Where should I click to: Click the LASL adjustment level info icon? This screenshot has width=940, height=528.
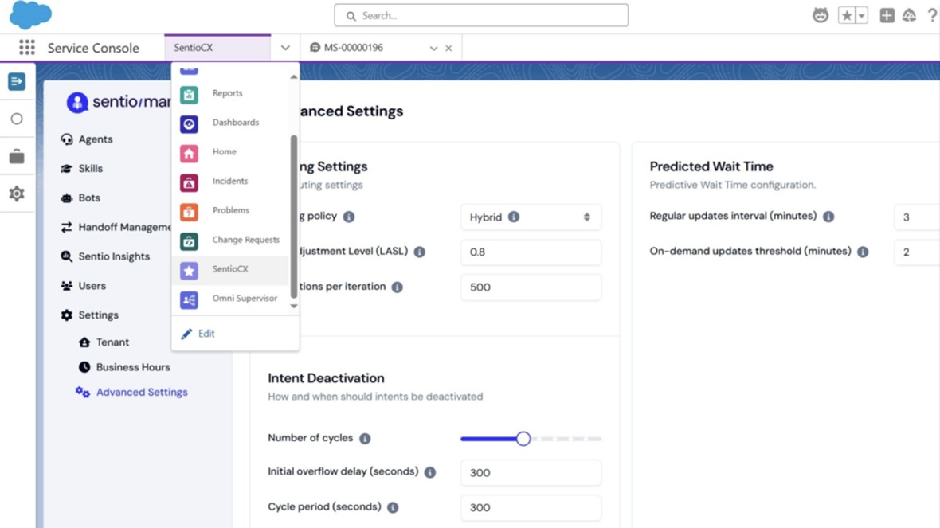[x=420, y=252]
